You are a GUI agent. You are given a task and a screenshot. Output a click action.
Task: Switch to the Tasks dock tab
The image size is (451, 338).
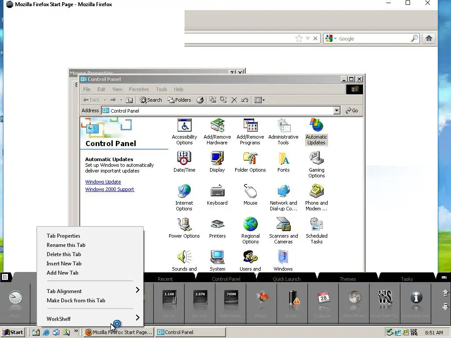(x=407, y=279)
